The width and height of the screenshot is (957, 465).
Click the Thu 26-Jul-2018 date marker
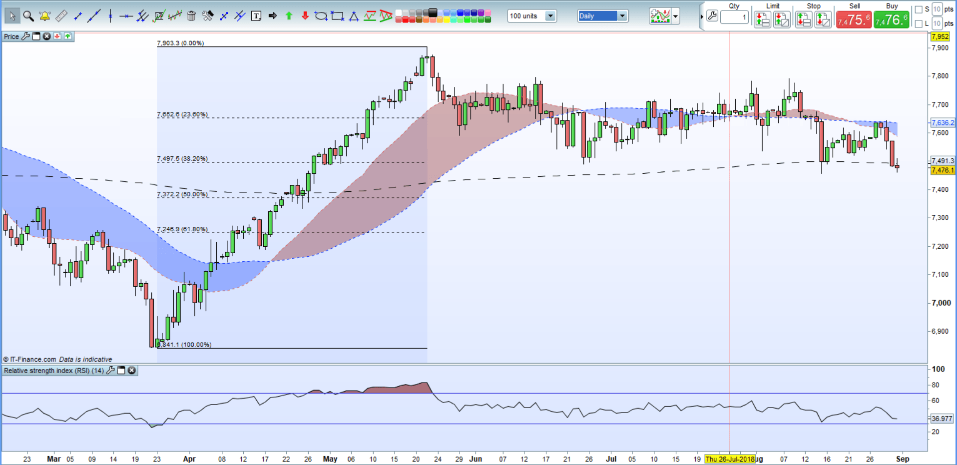[730, 459]
